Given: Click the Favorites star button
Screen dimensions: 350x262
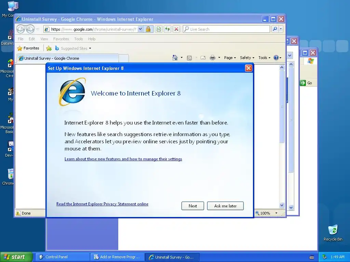Looking at the screenshot, I should (x=28, y=48).
